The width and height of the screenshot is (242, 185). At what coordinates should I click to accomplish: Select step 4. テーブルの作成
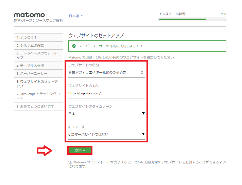coord(38,66)
